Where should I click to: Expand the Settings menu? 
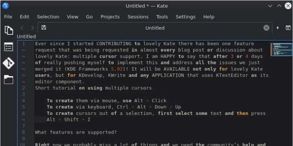click(185, 17)
